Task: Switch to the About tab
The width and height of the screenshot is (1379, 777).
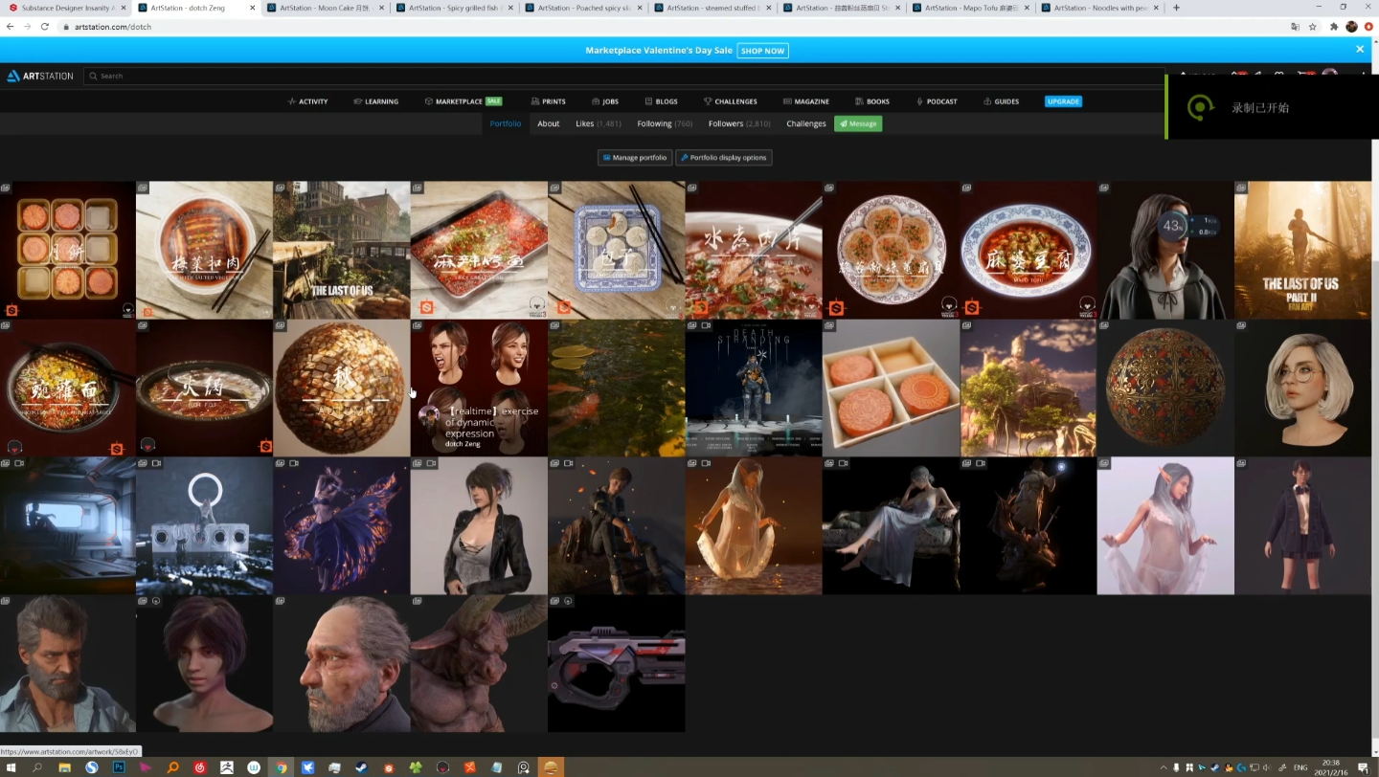Action: [x=549, y=123]
